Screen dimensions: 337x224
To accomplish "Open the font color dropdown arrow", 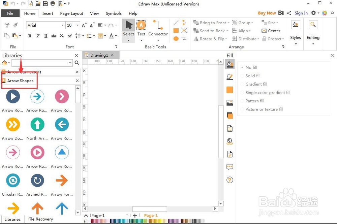I will coord(116,36).
